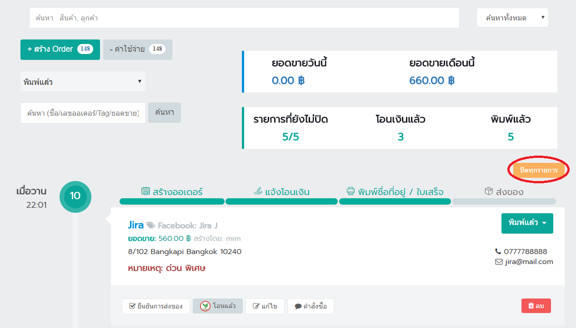576x328 pixels.
Task: Click the calendar icon beside สร้างออเดอร์
Action: [x=145, y=191]
